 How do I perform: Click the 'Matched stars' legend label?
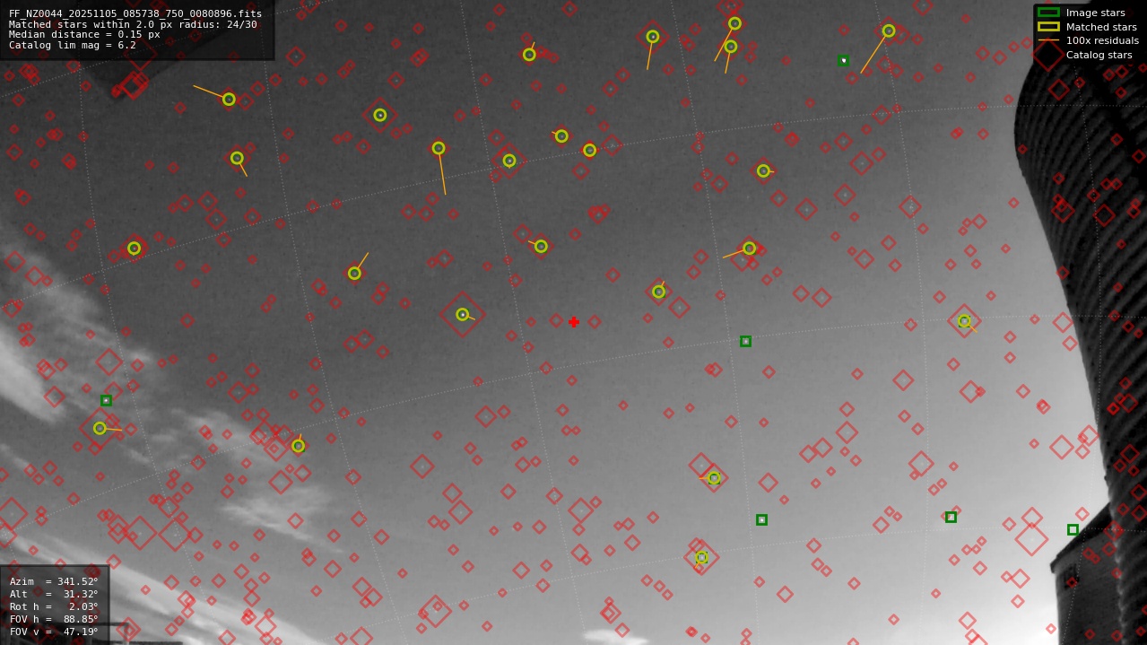pos(1101,27)
